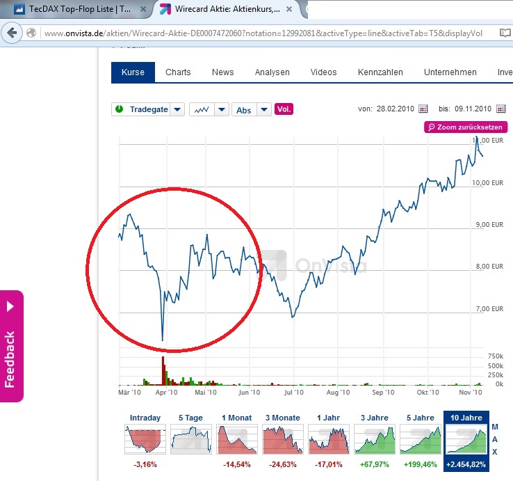513x481 pixels.
Task: Click the +199,46% performance value
Action: point(421,464)
